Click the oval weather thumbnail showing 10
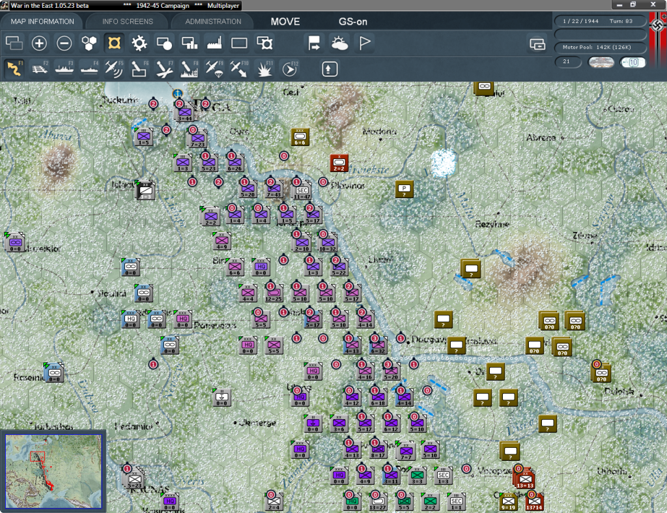Image resolution: width=667 pixels, height=513 pixels. coord(632,62)
